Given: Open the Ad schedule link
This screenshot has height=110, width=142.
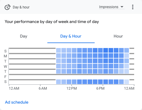Looking at the screenshot, I should (x=17, y=102).
